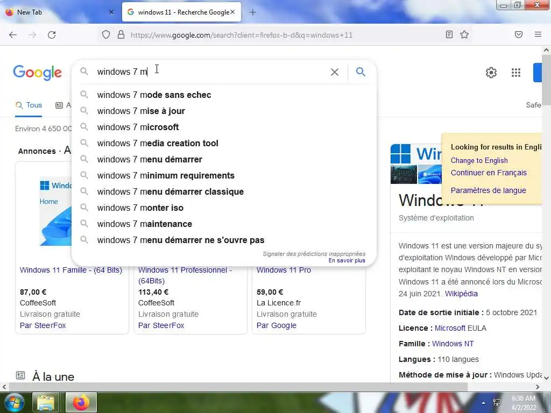Click Par SteerFox under Windows 11 Professionnel

tap(161, 325)
